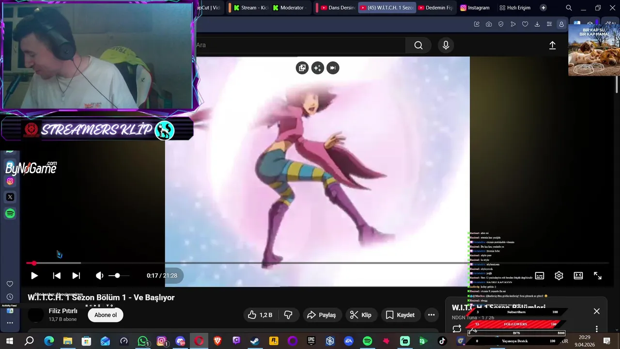Viewport: 620px width, 349px height.
Task: Open the browser profile icon
Action: tap(561, 24)
